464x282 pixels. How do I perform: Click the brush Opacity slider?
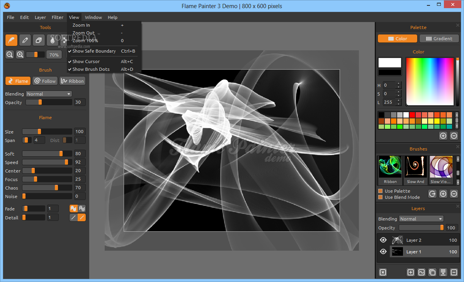coord(49,102)
